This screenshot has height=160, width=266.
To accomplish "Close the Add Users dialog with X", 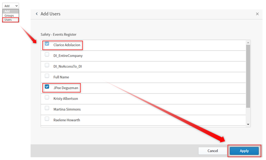I will coord(257,14).
